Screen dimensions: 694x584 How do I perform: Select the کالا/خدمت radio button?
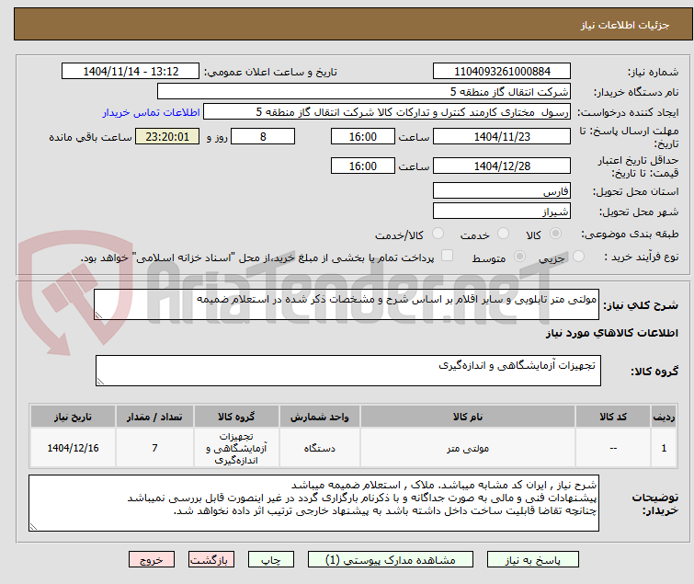(x=438, y=234)
